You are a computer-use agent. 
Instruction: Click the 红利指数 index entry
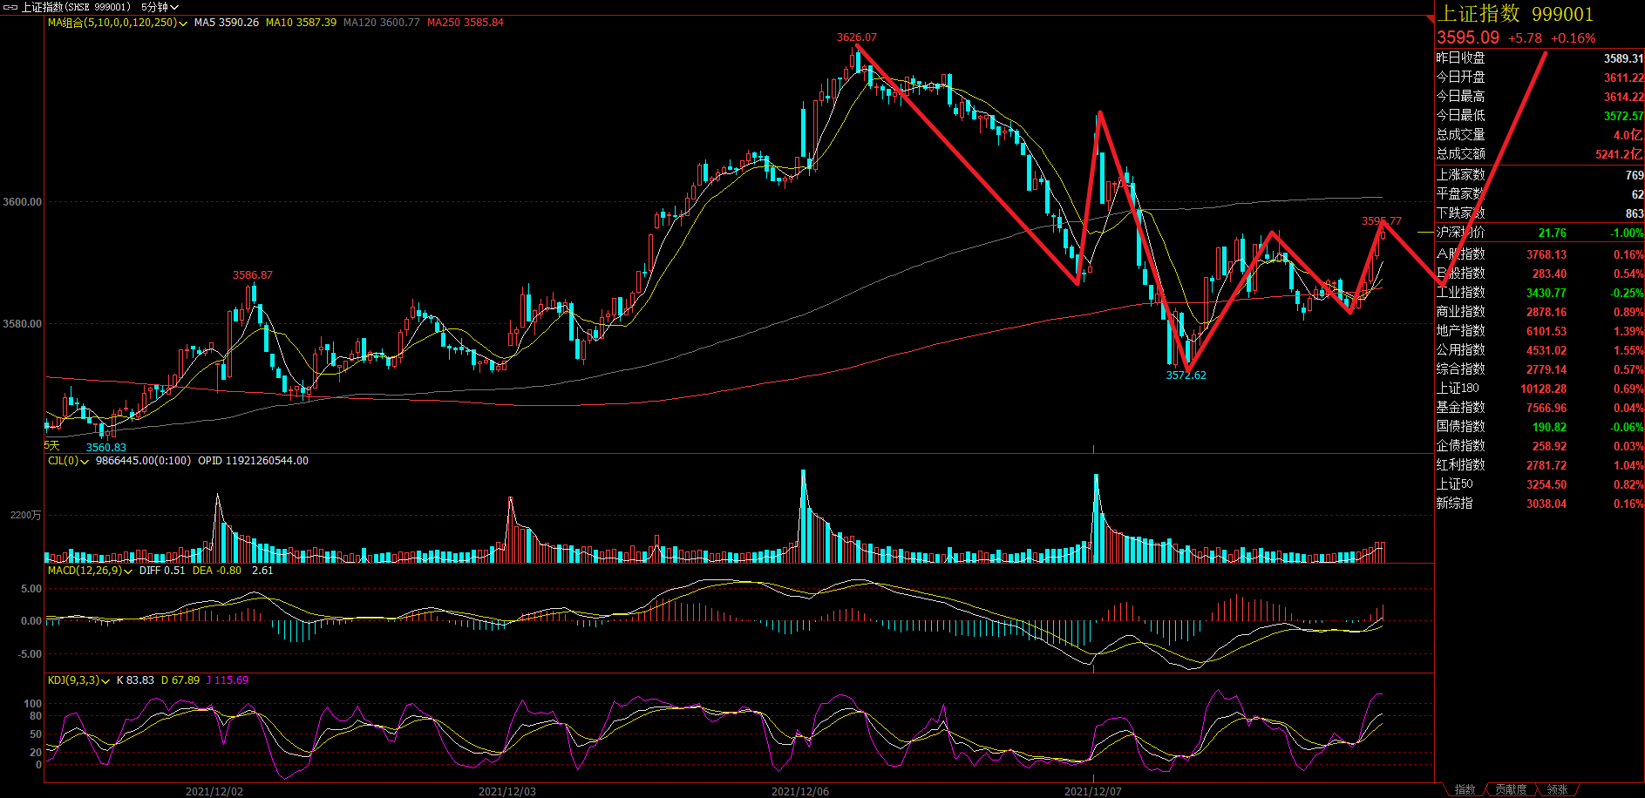1461,465
